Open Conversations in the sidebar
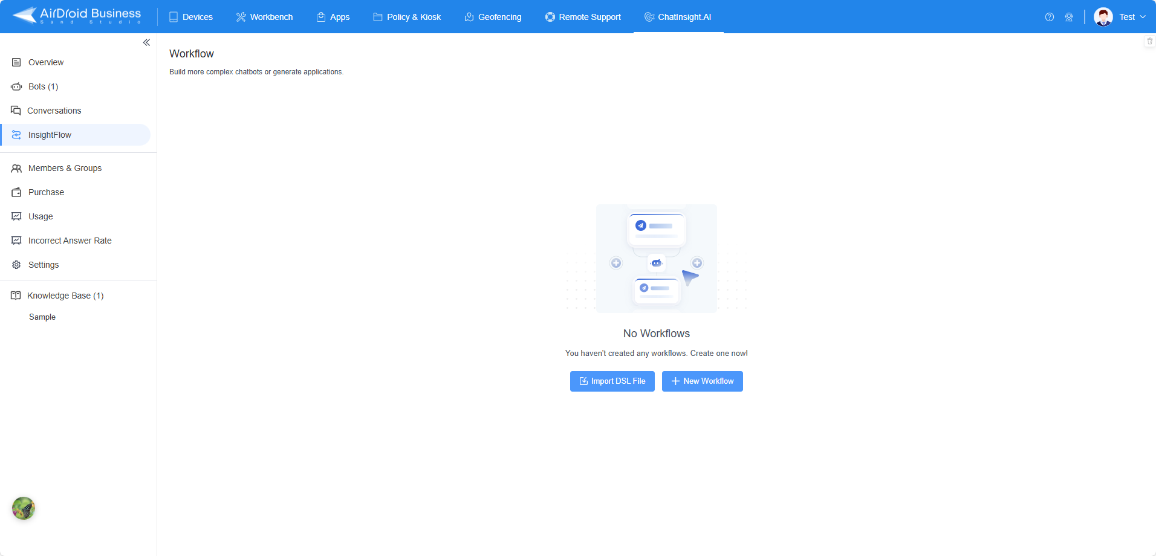 (76, 111)
